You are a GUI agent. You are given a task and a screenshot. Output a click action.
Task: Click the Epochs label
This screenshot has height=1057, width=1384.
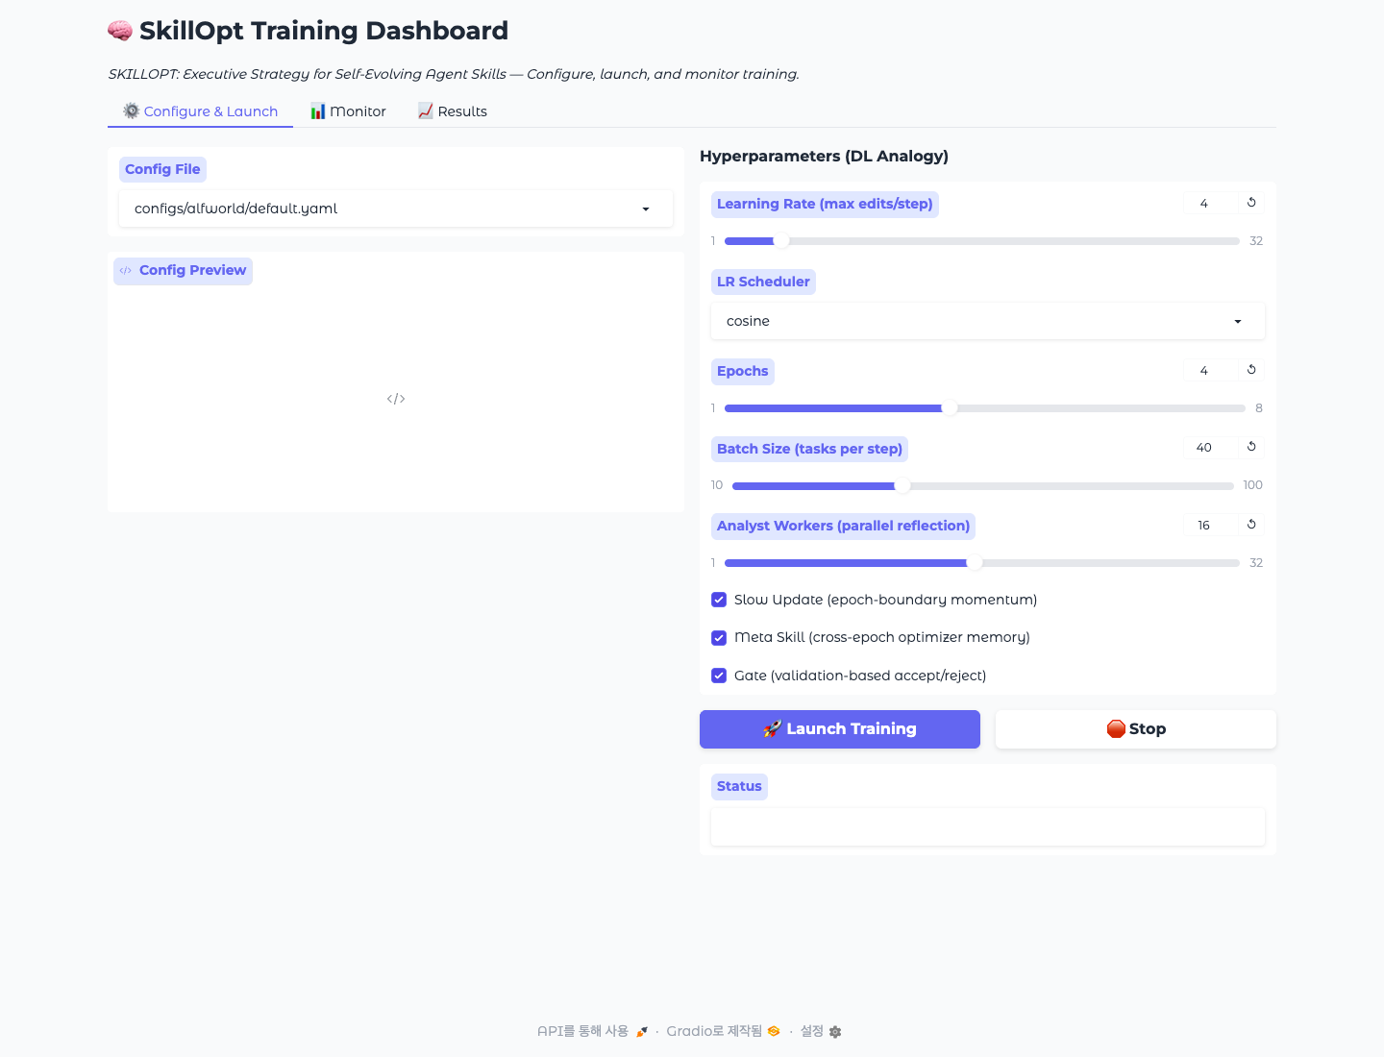[x=742, y=371]
